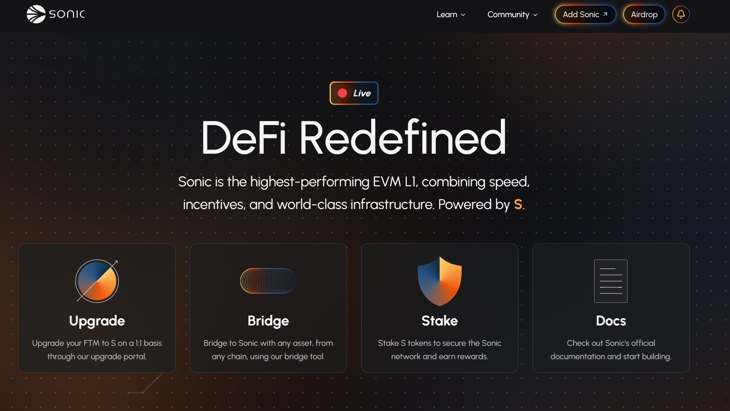Click the Sonic swirl logo icon
The width and height of the screenshot is (730, 411).
pos(36,14)
